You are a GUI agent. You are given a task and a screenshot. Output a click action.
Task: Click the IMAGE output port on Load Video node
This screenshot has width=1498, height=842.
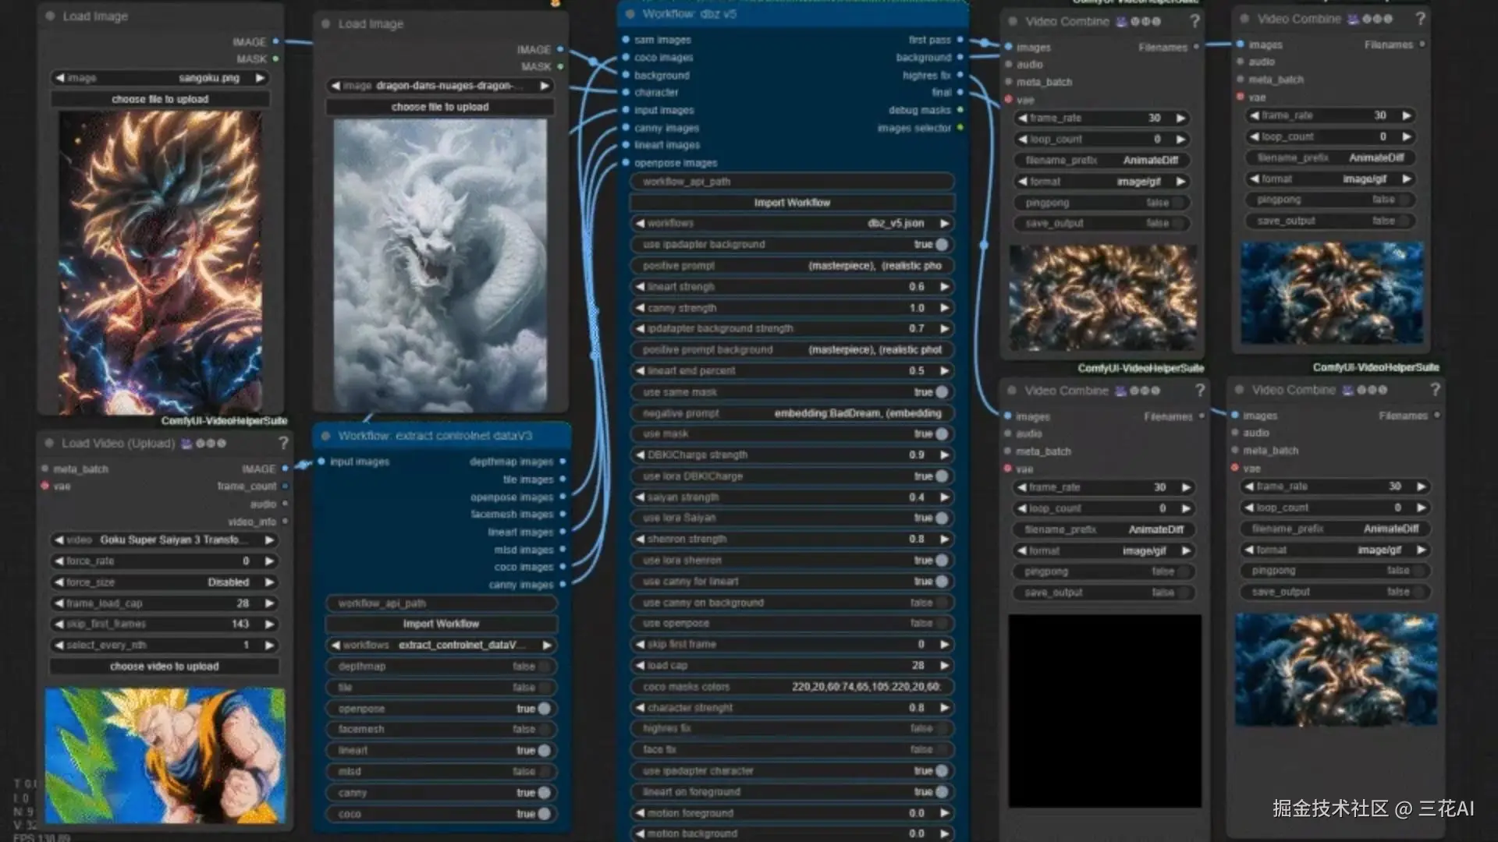pos(285,469)
